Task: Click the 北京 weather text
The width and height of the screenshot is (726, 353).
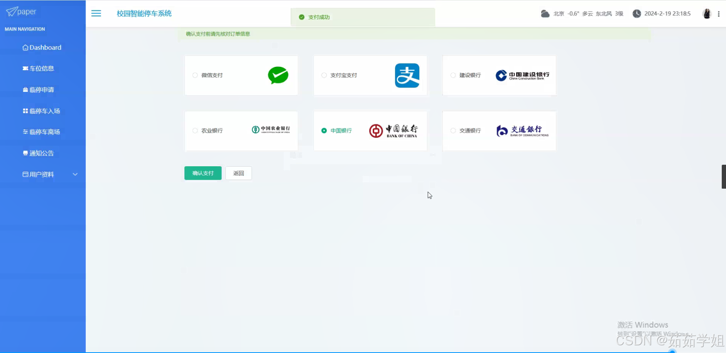Action: click(559, 14)
